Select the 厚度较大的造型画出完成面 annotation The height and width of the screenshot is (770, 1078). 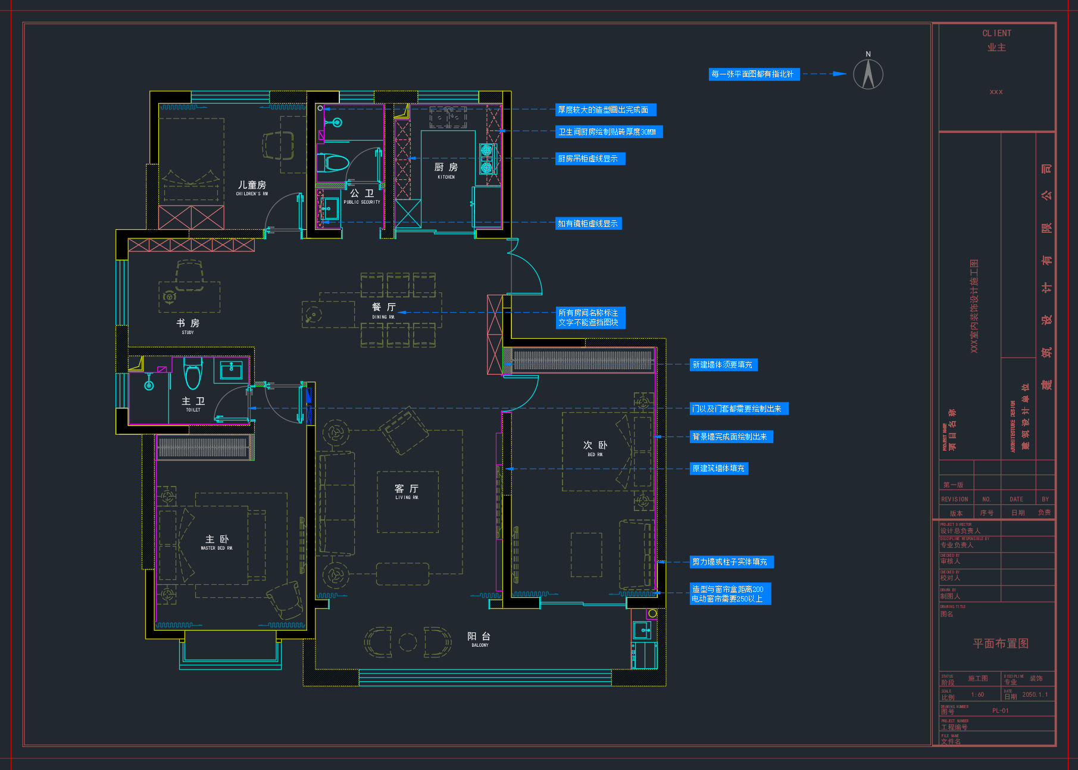pyautogui.click(x=605, y=110)
